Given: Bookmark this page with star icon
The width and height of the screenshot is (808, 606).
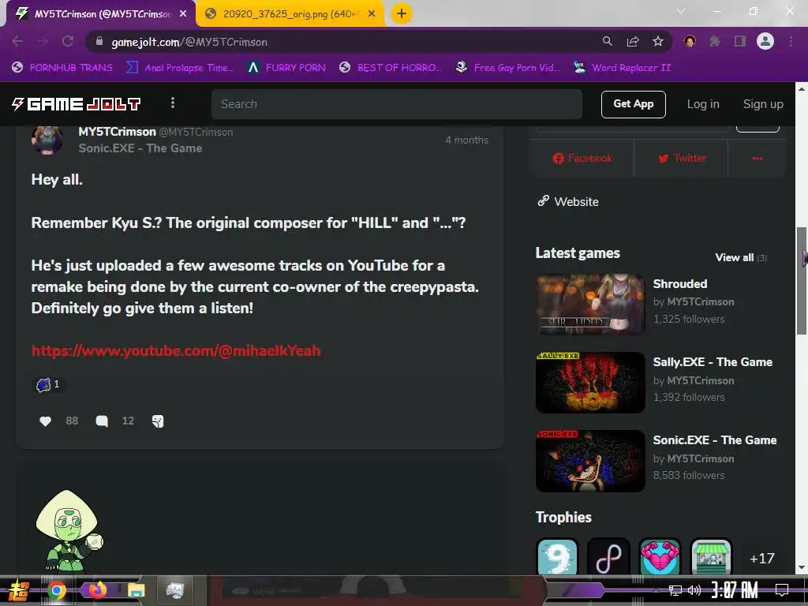Looking at the screenshot, I should [658, 41].
